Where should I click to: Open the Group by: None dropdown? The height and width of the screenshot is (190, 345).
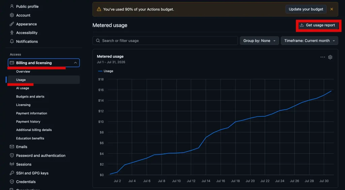259,40
